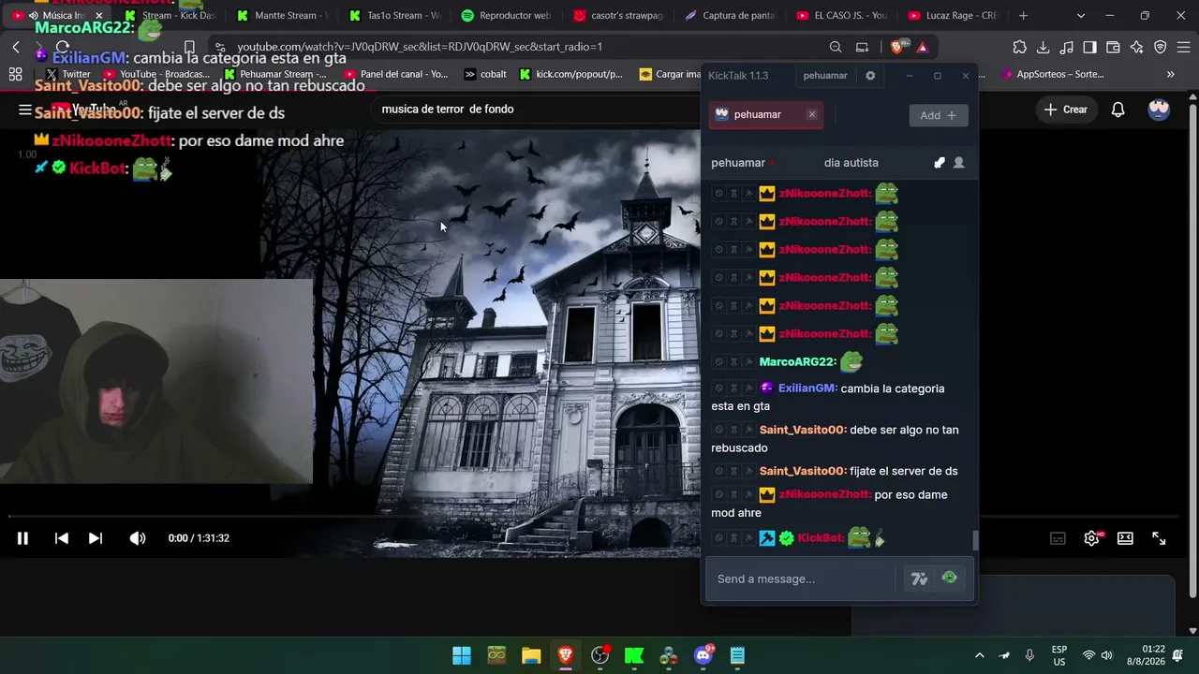Click ban icon beside MarcoARG22 message
This screenshot has height=674, width=1199.
click(719, 362)
